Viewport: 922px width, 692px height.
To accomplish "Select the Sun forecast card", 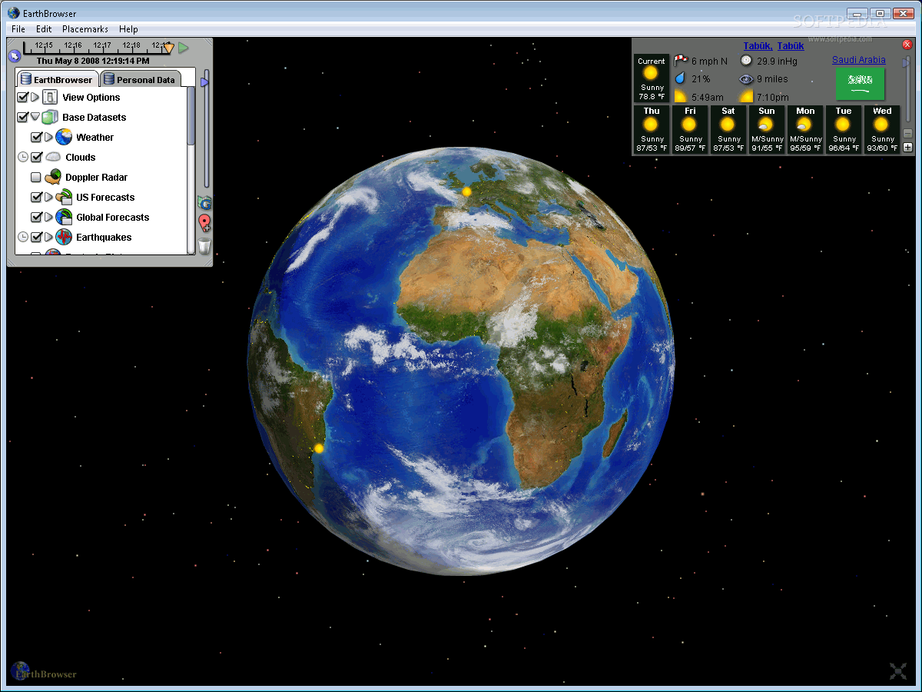I will pyautogui.click(x=766, y=130).
